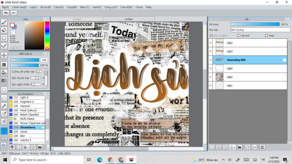The height and width of the screenshot is (164, 292).
Task: Adjust Độ trong opacity slider
Action: pos(255,24)
